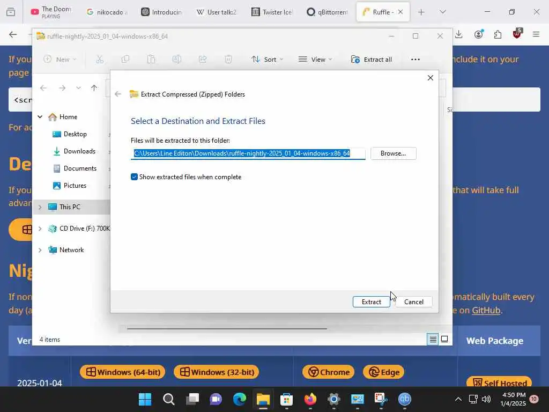Expand the Network tree node

[40, 250]
